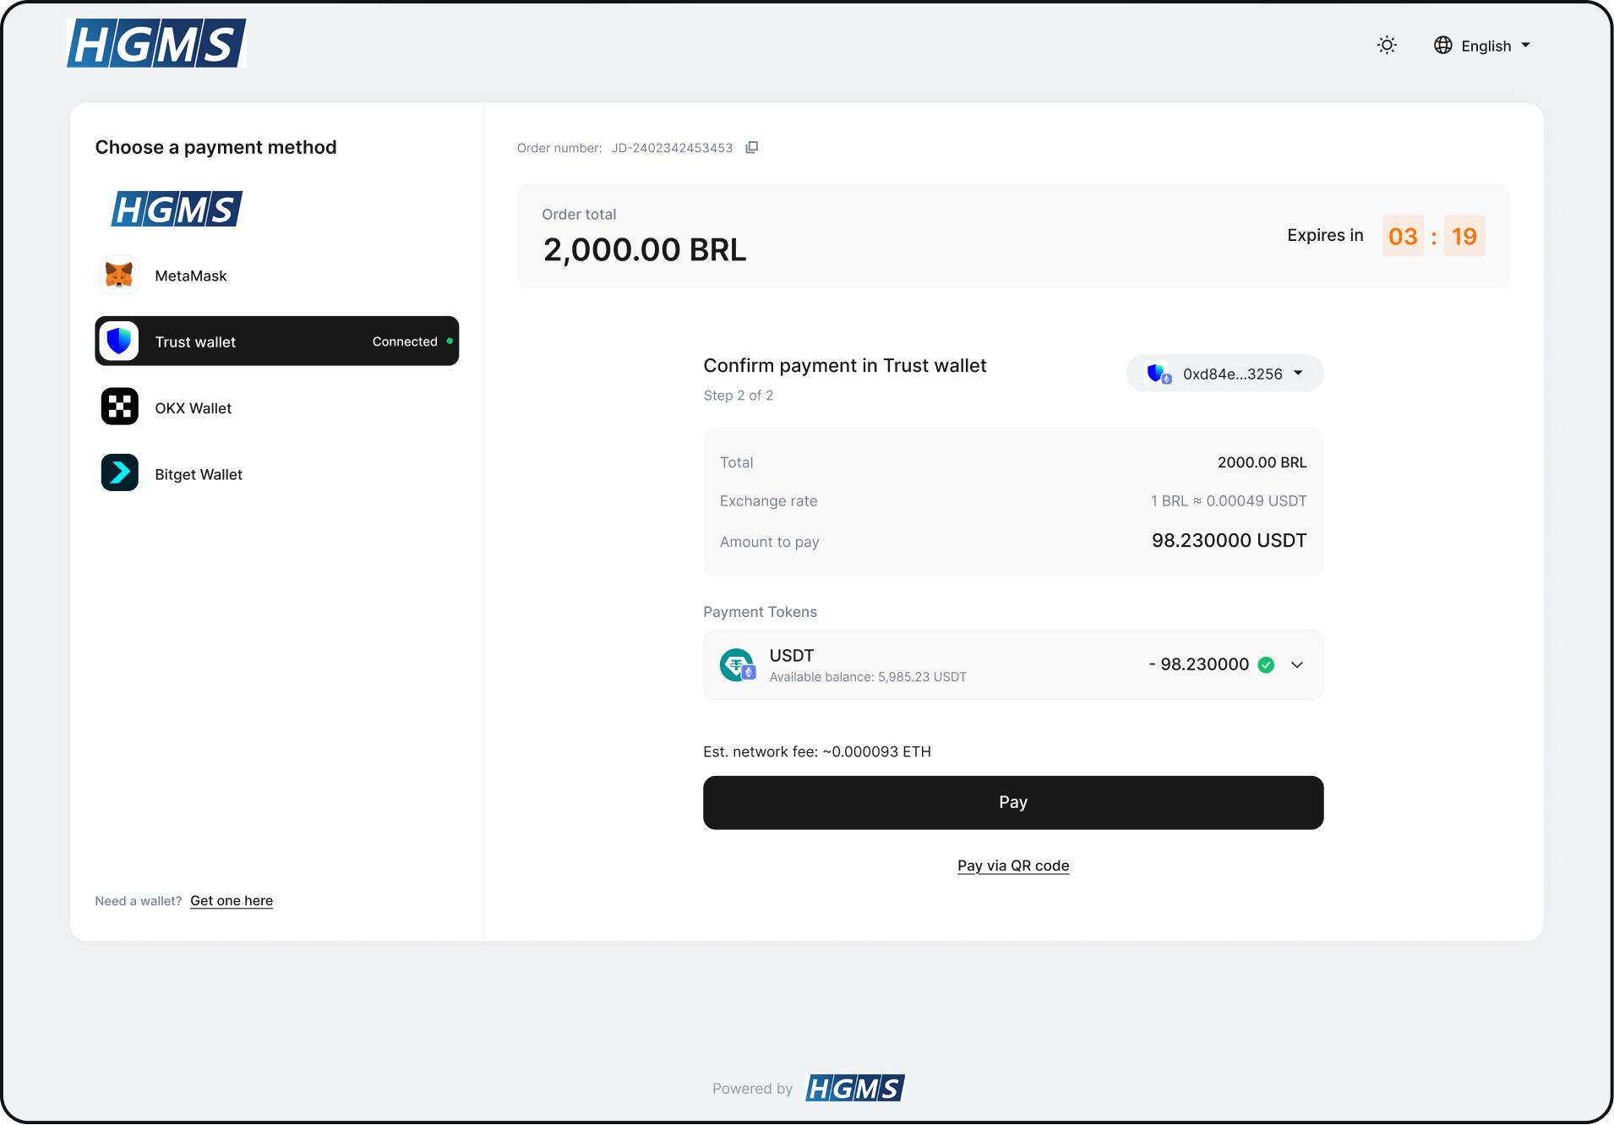
Task: Select OKX Wallet payment method
Action: tap(277, 407)
